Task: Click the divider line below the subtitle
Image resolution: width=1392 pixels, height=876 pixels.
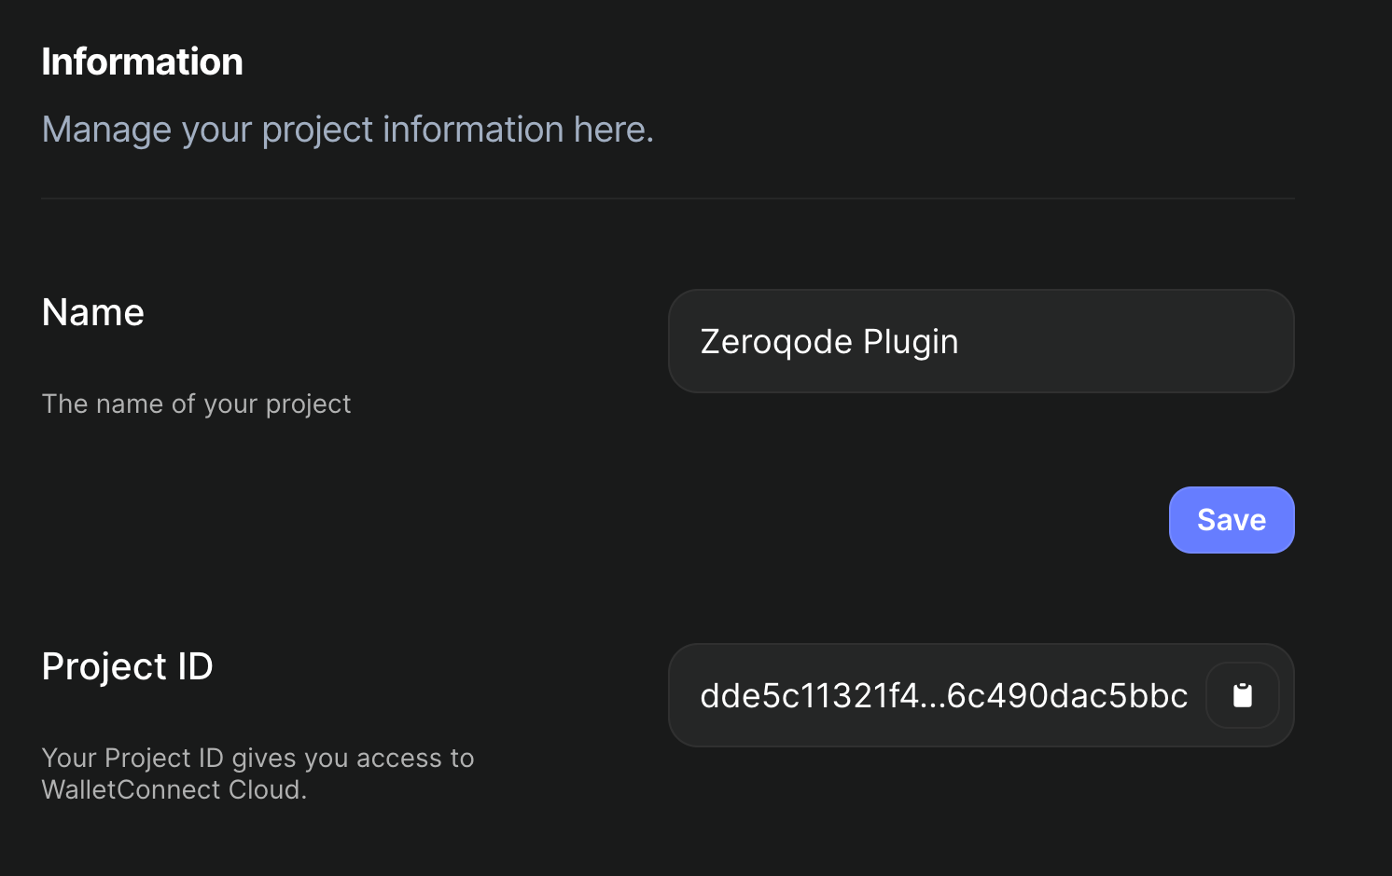Action: click(668, 198)
